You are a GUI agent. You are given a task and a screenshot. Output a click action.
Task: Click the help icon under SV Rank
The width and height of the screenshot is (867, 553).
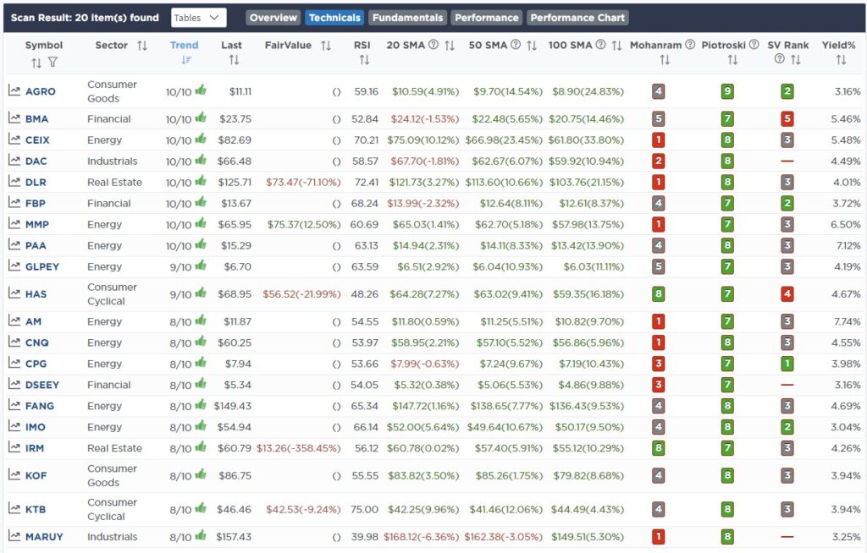coord(780,59)
